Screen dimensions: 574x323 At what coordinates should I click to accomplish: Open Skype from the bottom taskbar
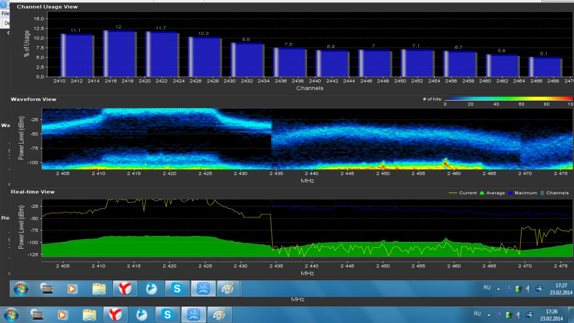tap(168, 314)
